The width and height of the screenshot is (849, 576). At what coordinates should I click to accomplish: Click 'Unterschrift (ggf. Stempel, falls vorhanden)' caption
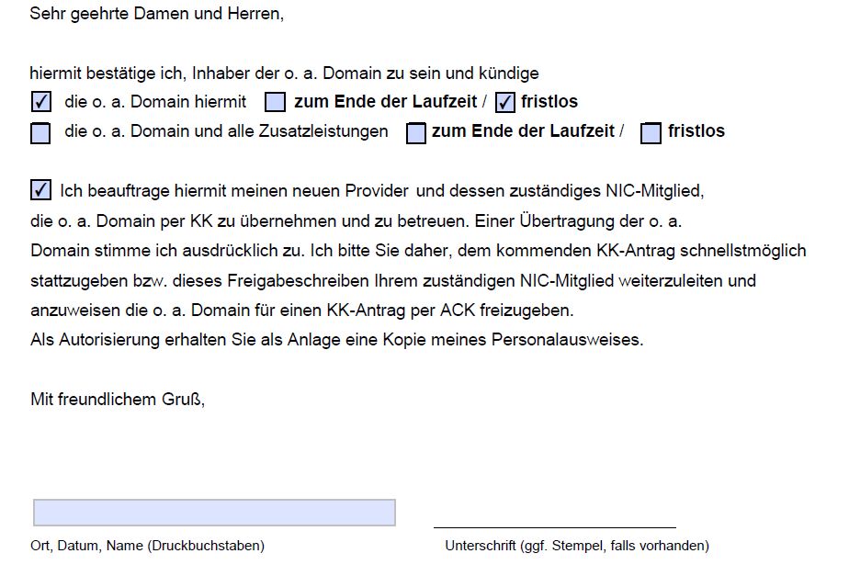[x=577, y=546]
